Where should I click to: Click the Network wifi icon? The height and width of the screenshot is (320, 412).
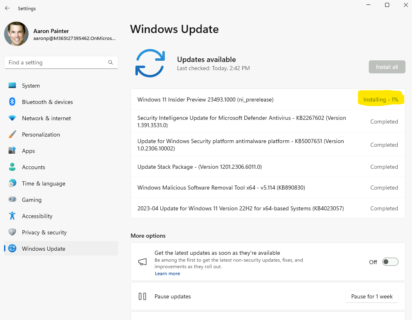coord(12,118)
